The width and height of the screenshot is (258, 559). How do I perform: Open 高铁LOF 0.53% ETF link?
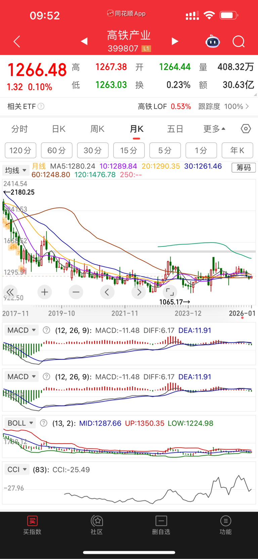point(164,106)
